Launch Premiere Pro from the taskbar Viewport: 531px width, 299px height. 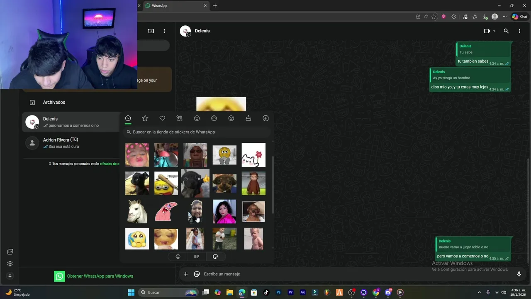[x=291, y=292]
